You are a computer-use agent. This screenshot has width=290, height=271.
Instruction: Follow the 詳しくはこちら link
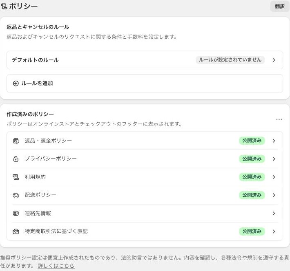(x=56, y=266)
